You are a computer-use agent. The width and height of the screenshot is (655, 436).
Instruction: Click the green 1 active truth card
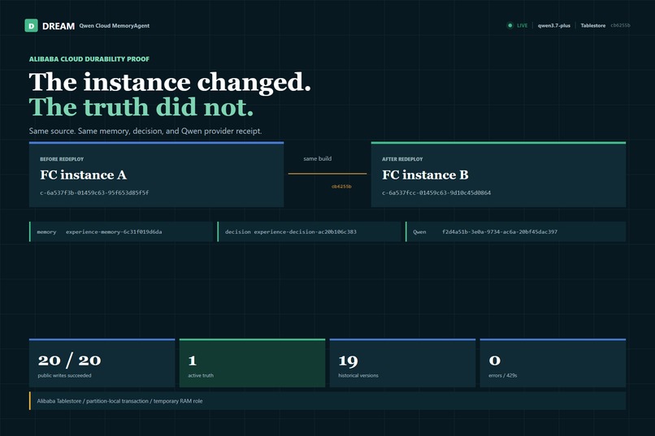[x=252, y=363]
